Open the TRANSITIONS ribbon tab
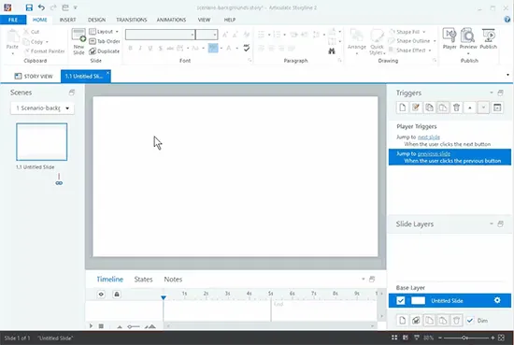The height and width of the screenshot is (345, 514). 132,20
